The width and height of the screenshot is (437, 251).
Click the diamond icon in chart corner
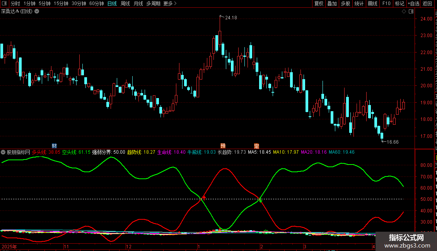pyautogui.click(x=404, y=12)
